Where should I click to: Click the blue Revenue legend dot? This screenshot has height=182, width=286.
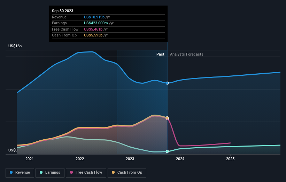[x=11, y=172]
